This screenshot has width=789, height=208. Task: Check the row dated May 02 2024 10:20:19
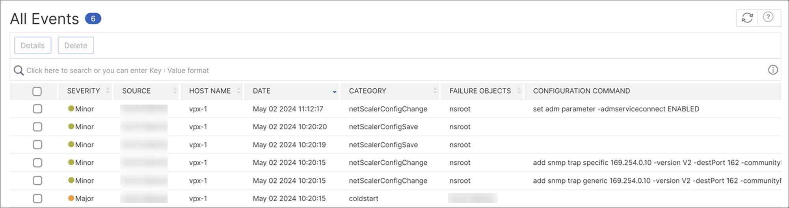[37, 145]
